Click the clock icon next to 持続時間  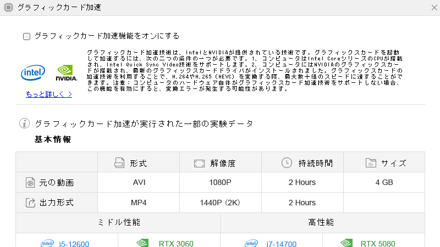pos(286,162)
